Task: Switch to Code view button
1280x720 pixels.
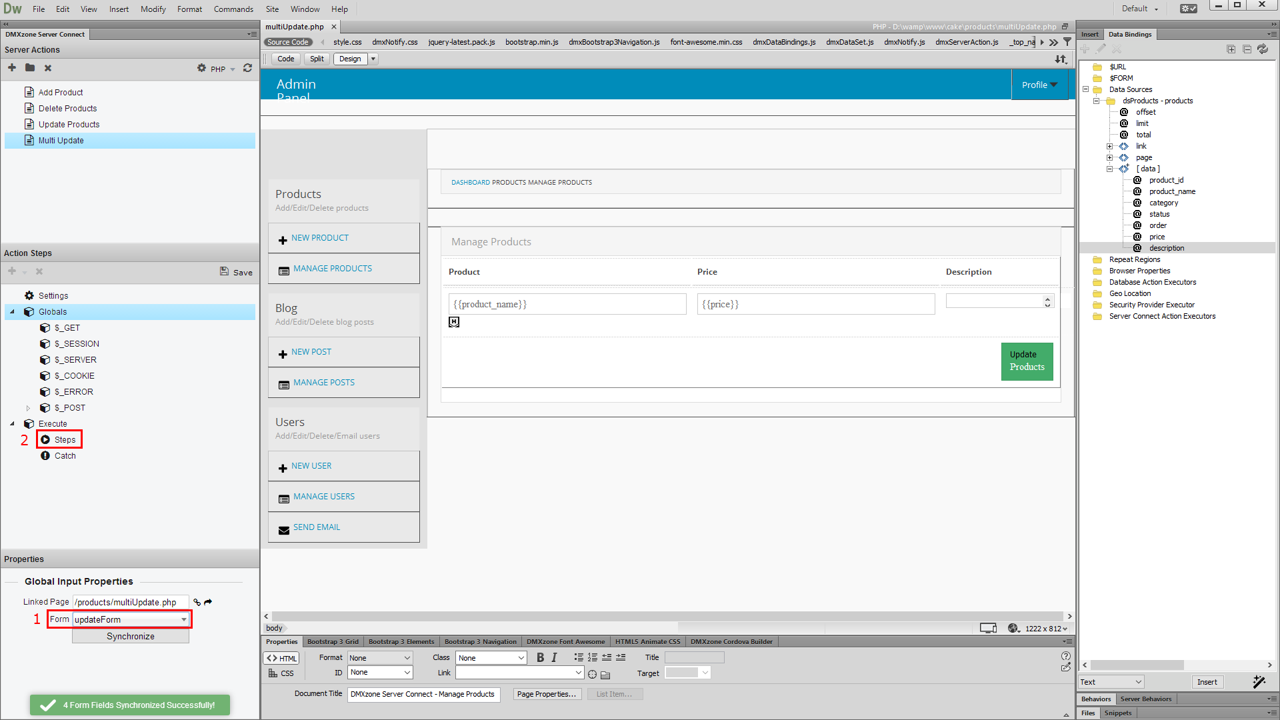Action: [x=285, y=59]
